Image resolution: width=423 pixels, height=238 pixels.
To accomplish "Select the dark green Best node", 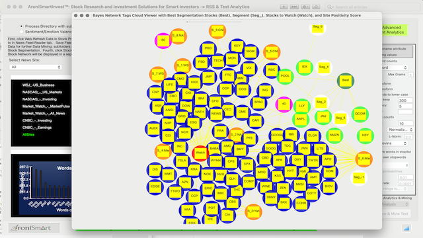I will pos(346,81).
